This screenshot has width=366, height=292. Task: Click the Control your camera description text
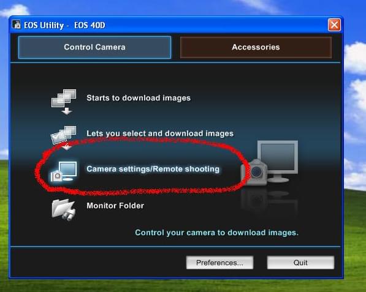coord(216,233)
